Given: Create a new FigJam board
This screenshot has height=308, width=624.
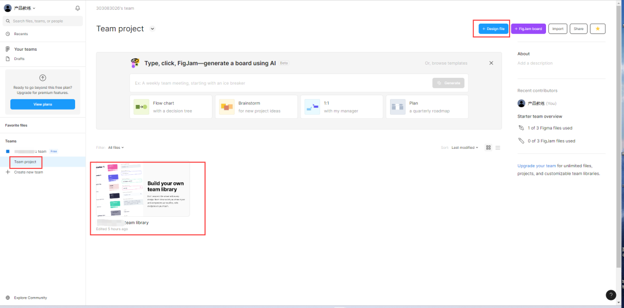Looking at the screenshot, I should (528, 29).
